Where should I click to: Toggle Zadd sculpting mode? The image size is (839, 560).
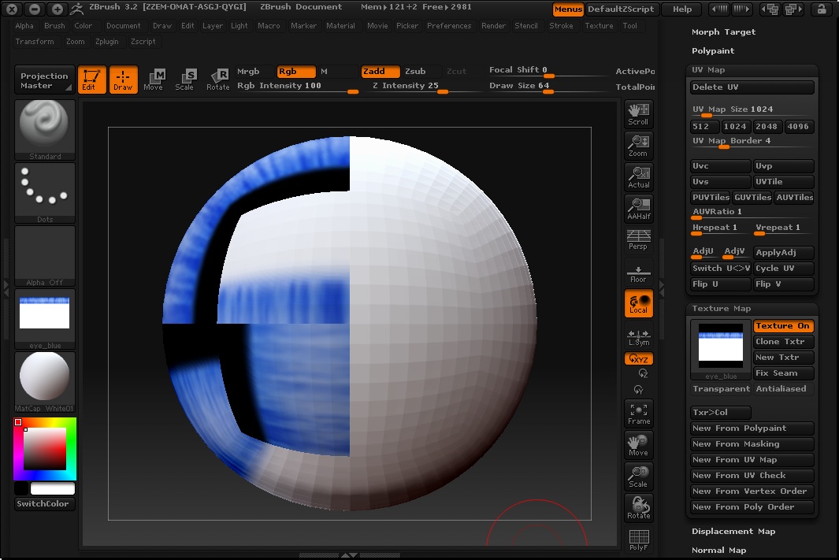(x=381, y=72)
